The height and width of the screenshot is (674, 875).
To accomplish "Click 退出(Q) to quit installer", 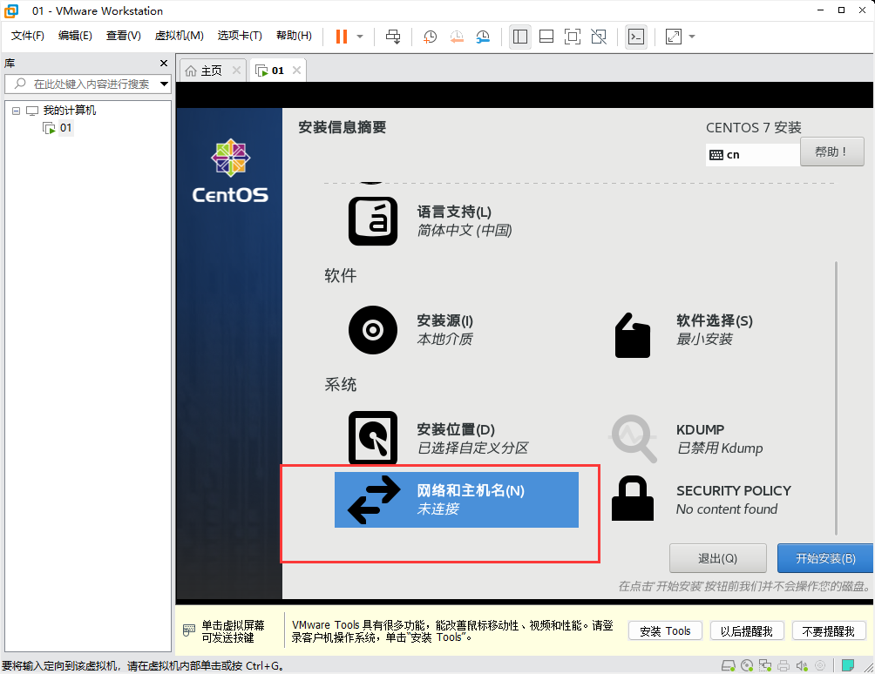I will point(717,558).
